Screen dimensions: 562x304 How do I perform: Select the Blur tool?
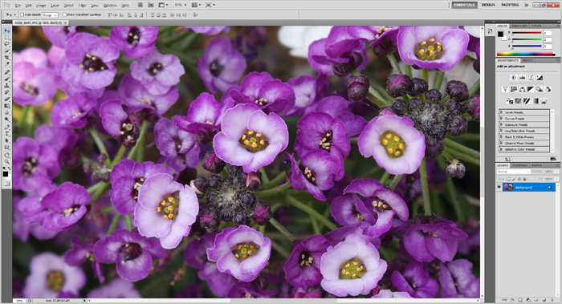coord(6,113)
